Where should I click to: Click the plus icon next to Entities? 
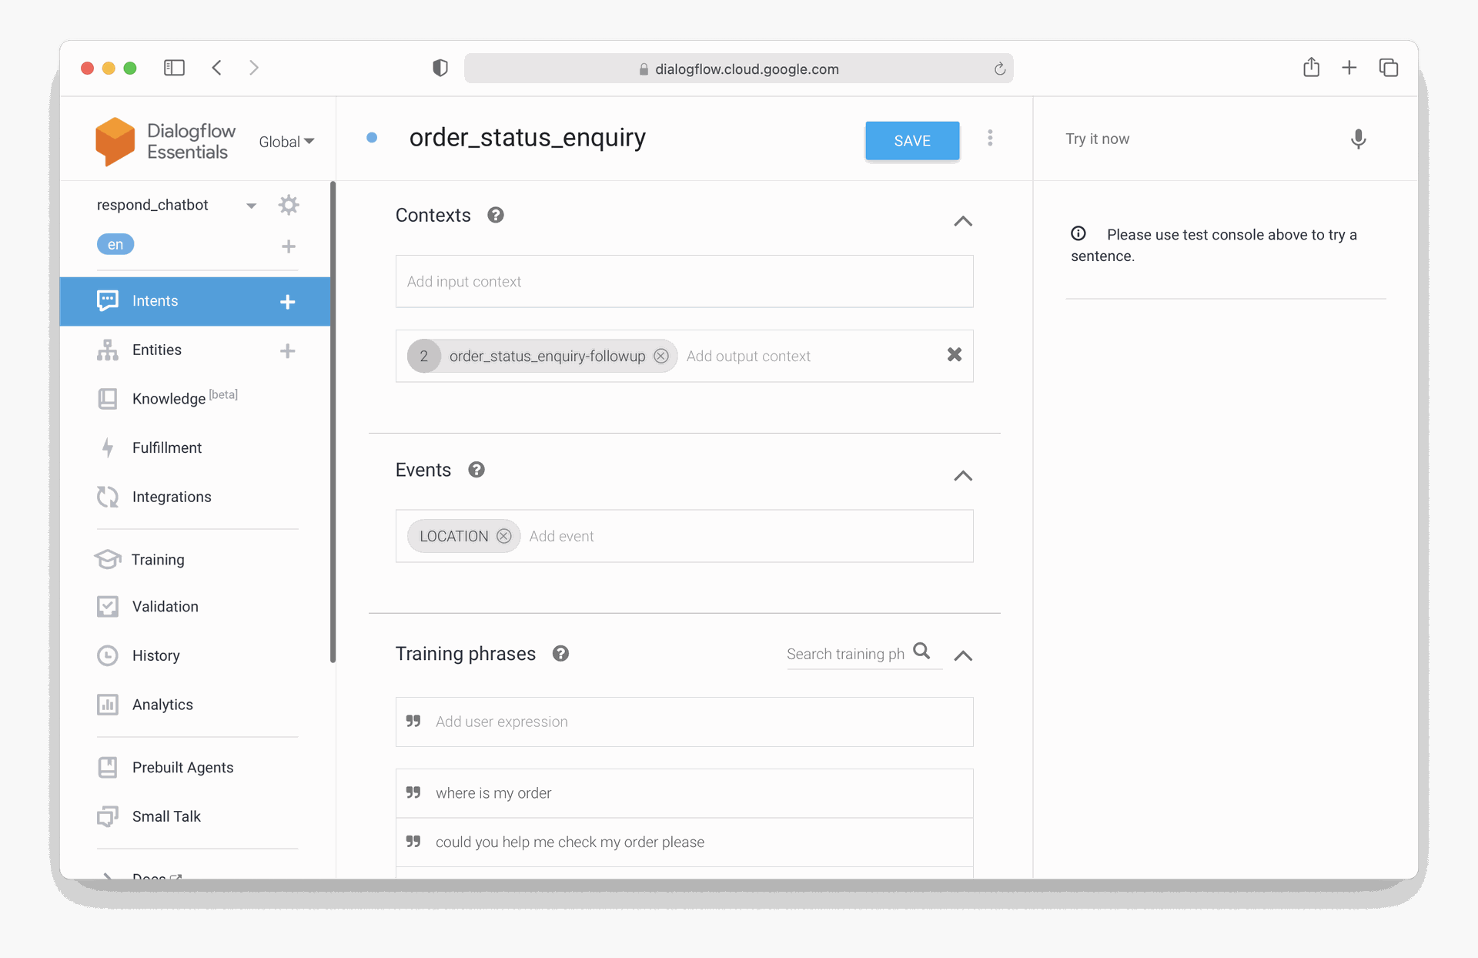(287, 351)
